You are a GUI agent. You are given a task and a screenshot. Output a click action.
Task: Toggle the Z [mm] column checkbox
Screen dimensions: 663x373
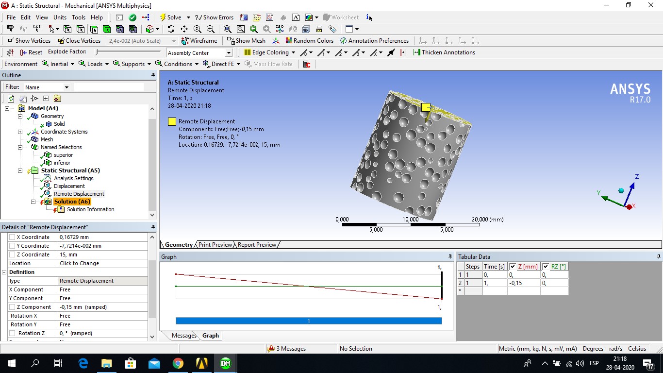(x=513, y=267)
